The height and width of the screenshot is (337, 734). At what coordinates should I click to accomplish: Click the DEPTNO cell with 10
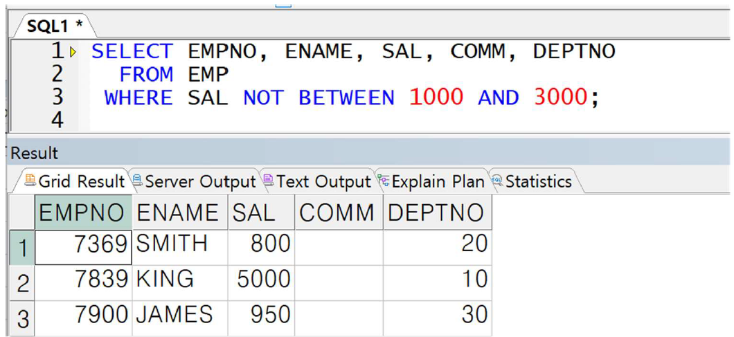437,283
